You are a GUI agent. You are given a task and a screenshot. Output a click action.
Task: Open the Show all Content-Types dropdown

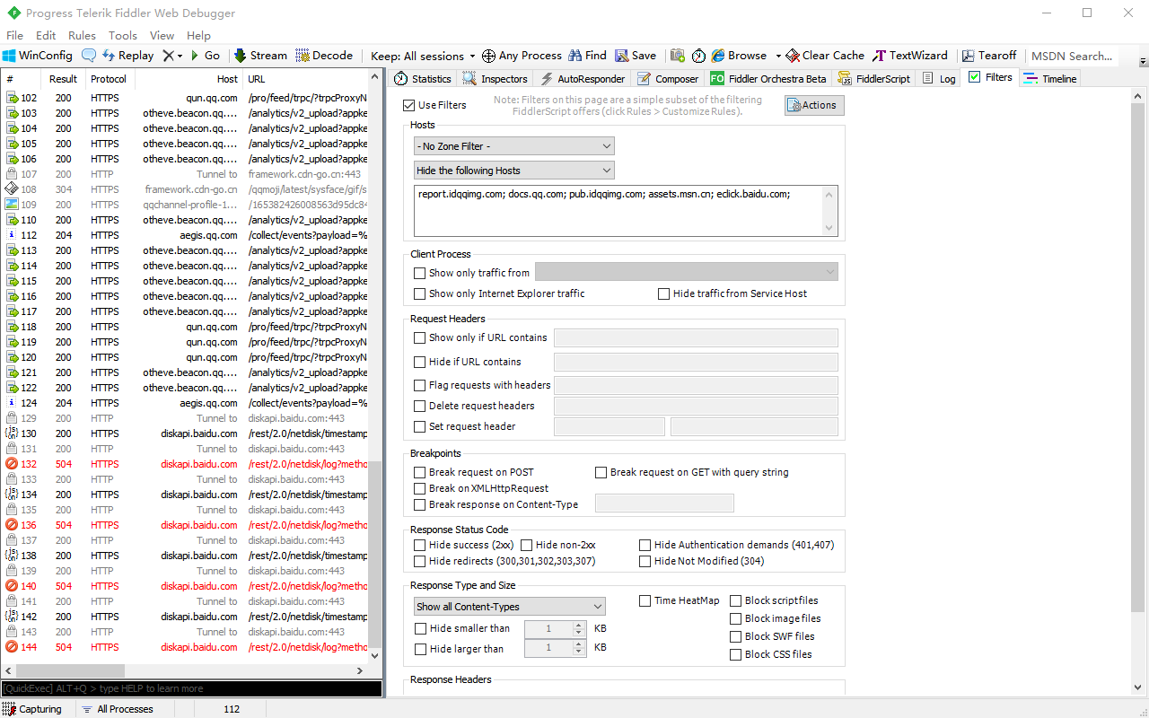510,607
